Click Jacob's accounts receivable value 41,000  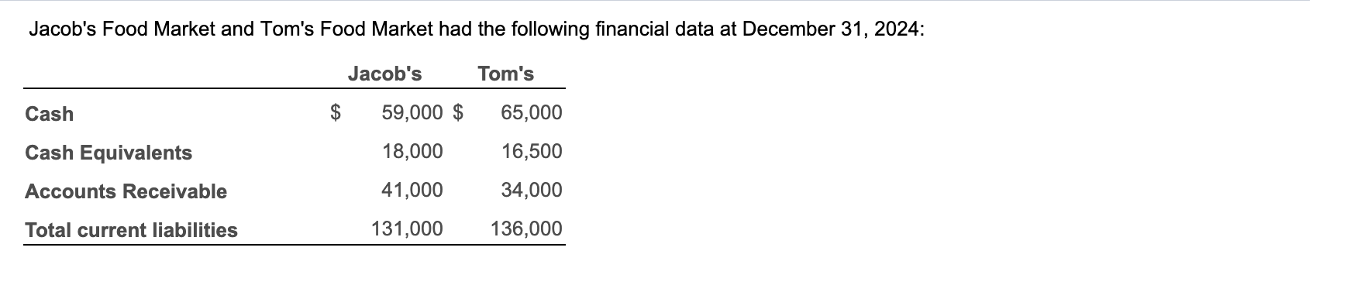[412, 190]
